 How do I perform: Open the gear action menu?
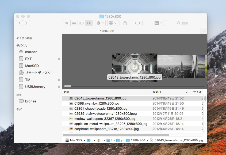[100, 23]
